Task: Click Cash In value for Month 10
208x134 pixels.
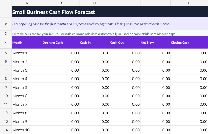Action: (95, 130)
